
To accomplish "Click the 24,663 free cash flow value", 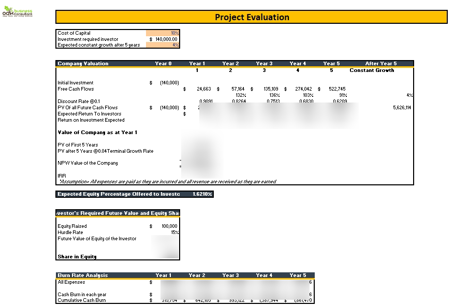I will [x=204, y=89].
